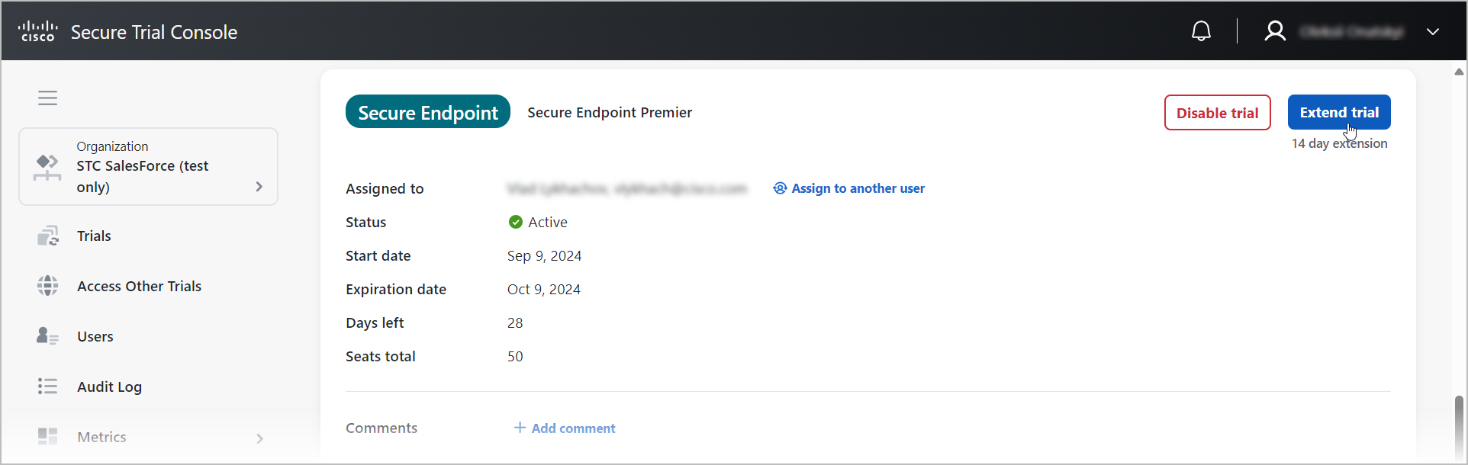
Task: Click Assign to another user link
Action: tap(848, 188)
